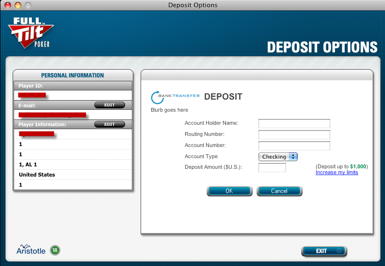
Task: Edit the Player Information section
Action: (x=109, y=124)
